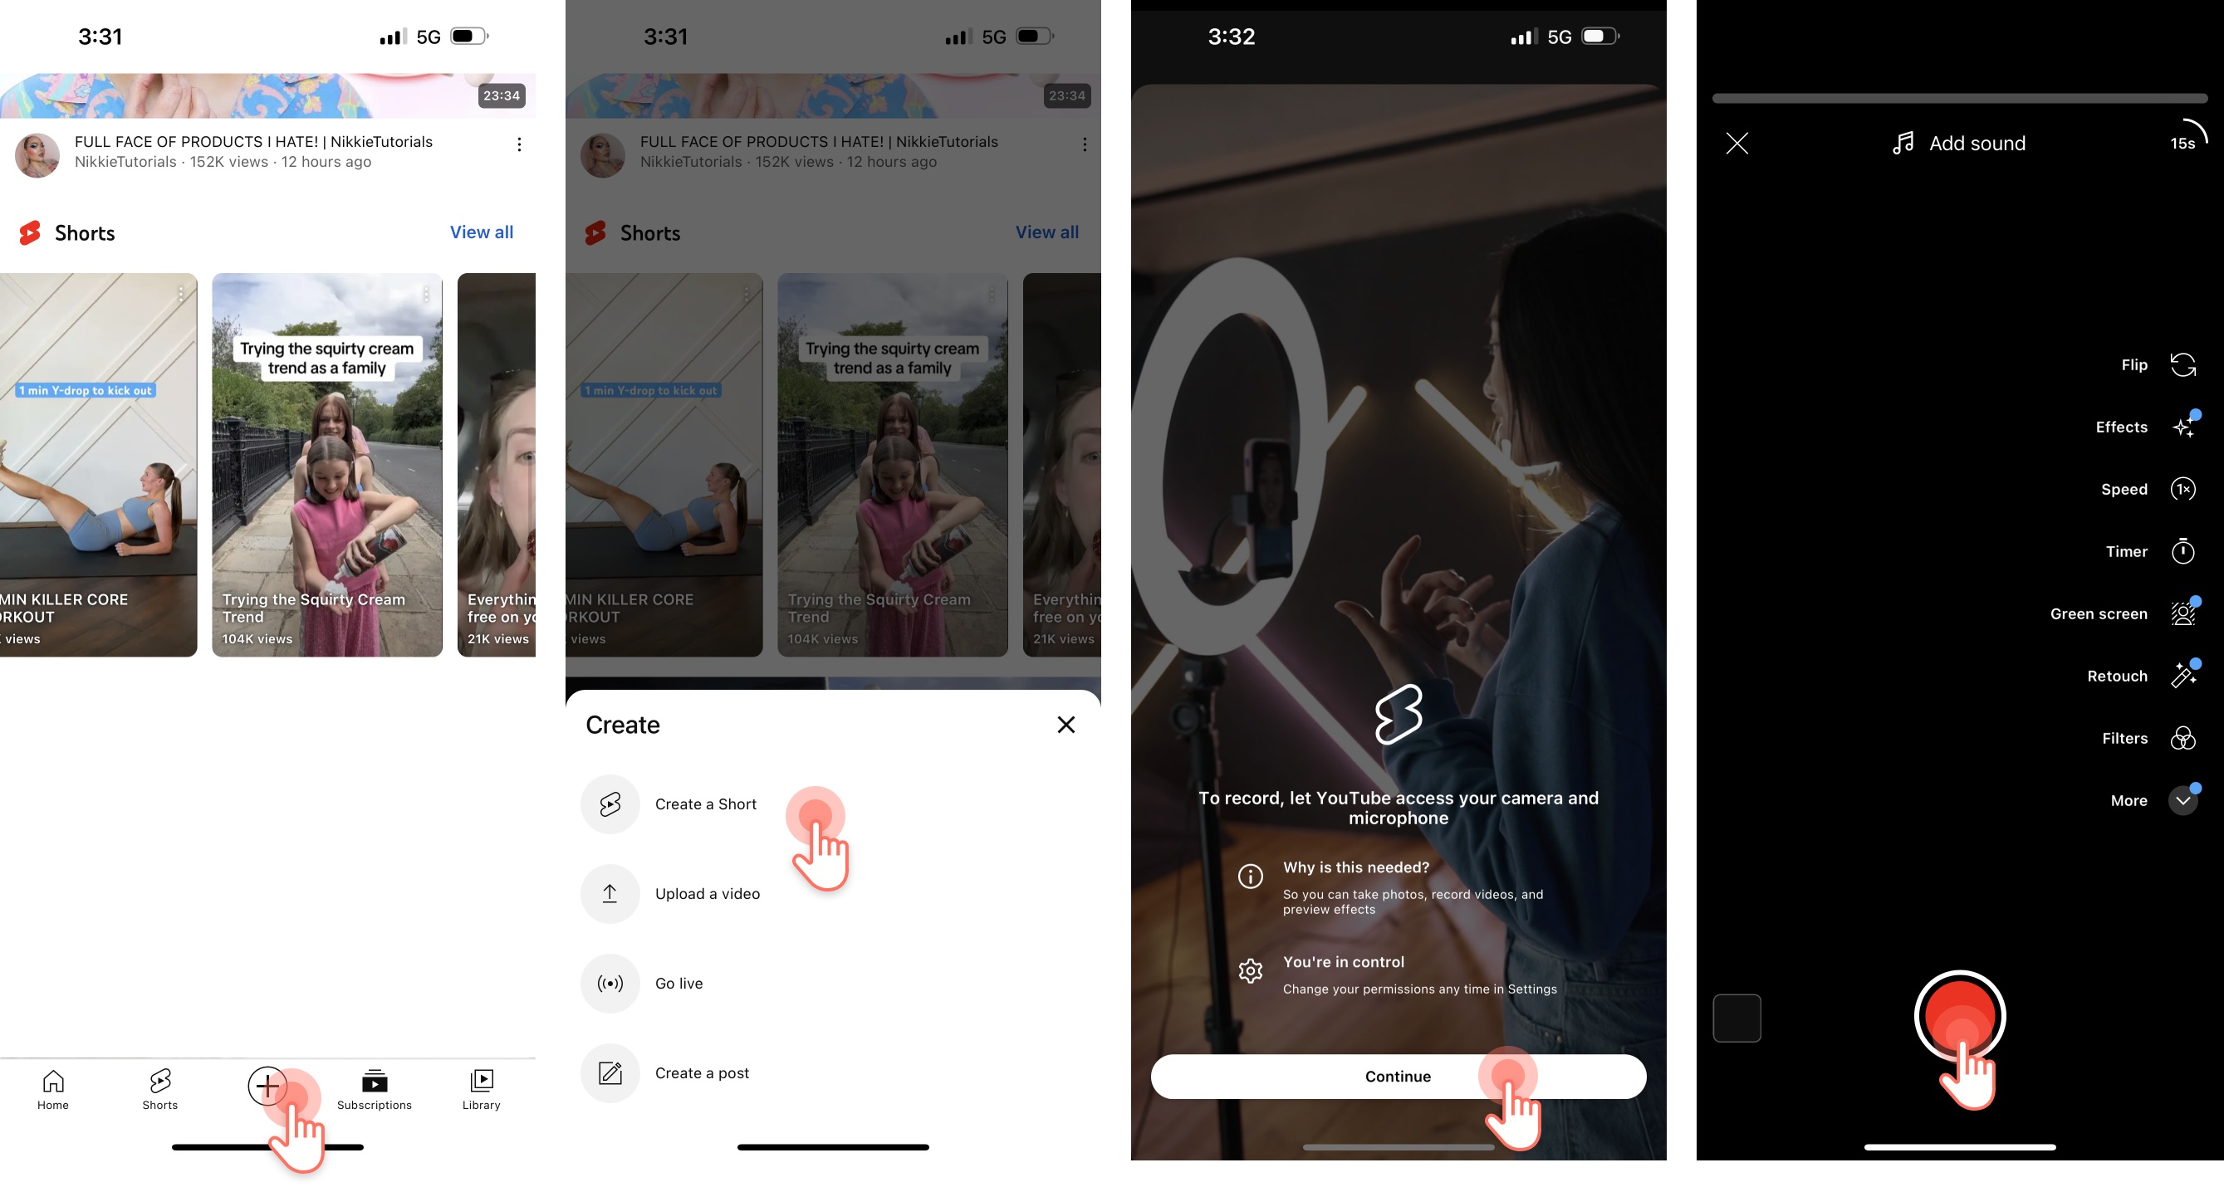Expand the More options in recorder sidebar
This screenshot has height=1187, width=2224.
[x=2182, y=800]
